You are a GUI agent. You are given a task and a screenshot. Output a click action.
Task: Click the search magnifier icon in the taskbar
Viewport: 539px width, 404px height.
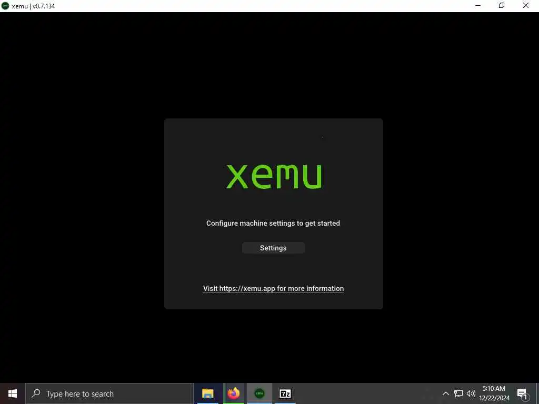36,393
